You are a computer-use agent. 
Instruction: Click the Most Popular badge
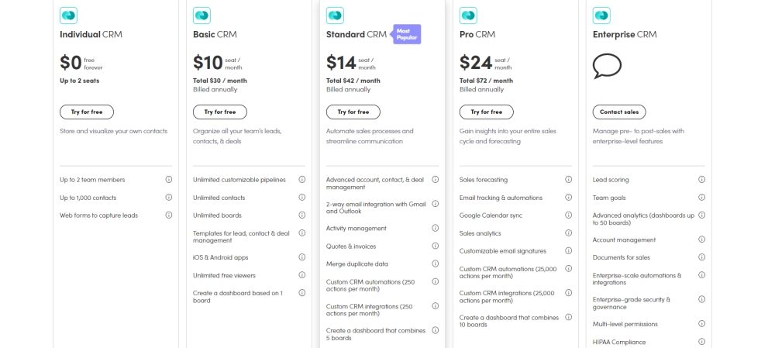coord(406,34)
